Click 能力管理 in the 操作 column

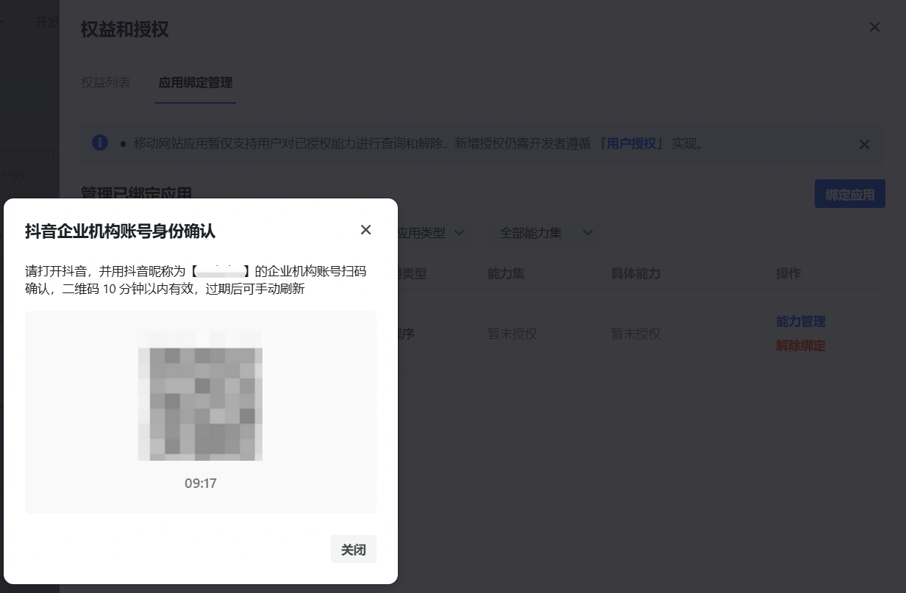tap(800, 321)
